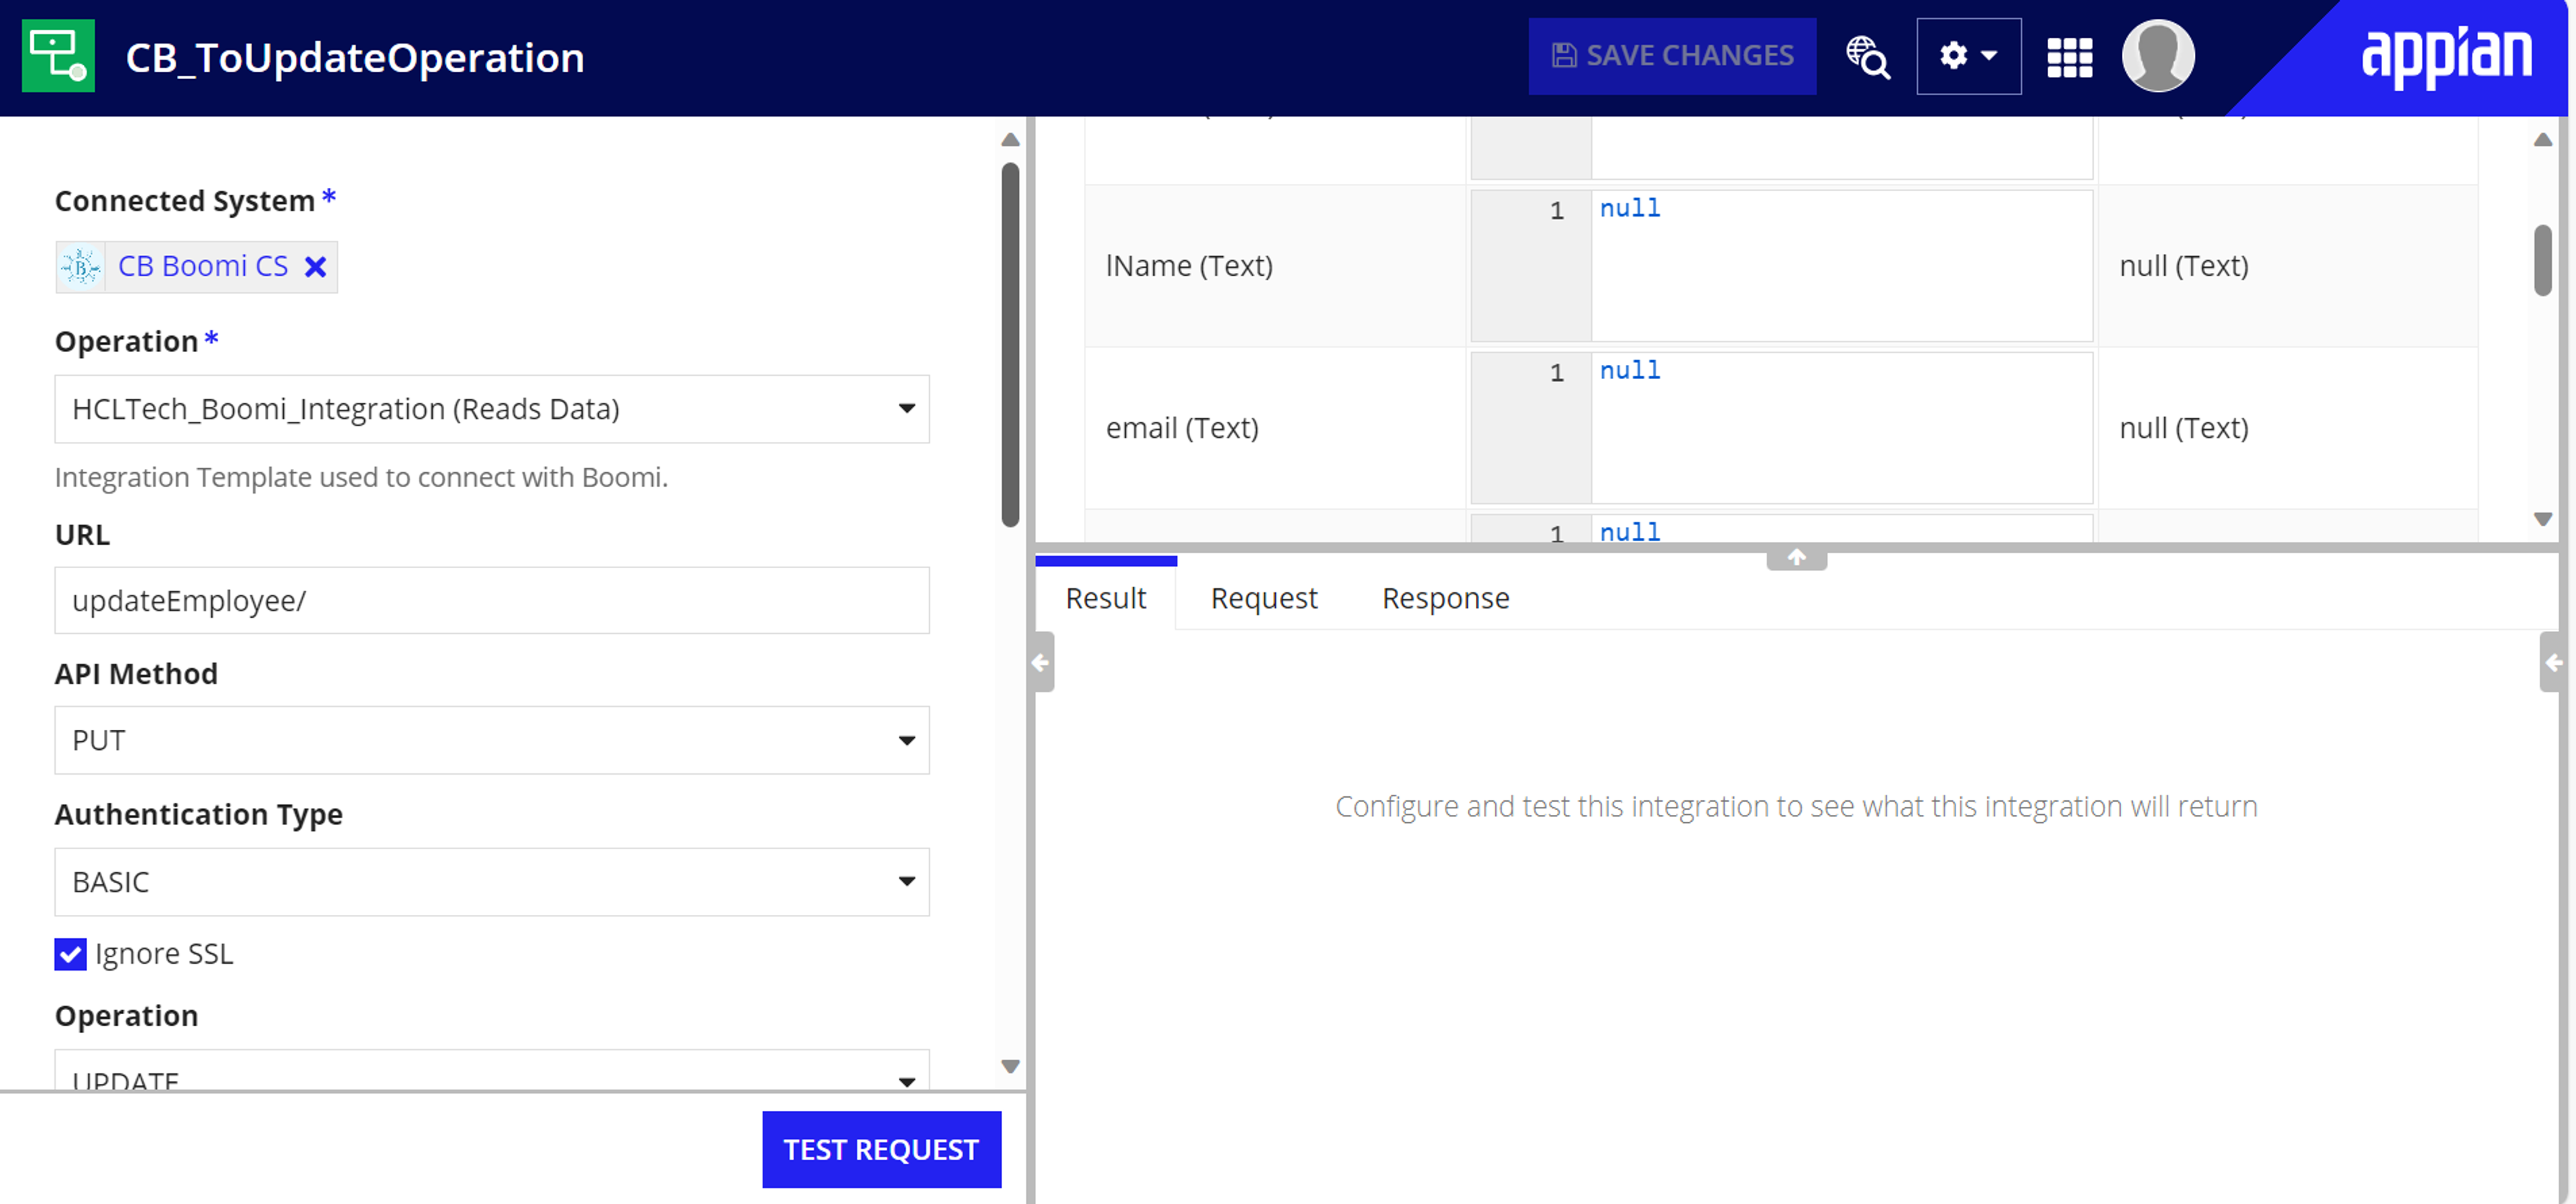Click the Integration Template description text

pos(361,477)
